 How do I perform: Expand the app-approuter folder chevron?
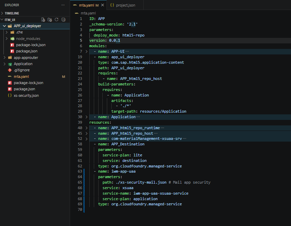pyautogui.click(x=4, y=58)
